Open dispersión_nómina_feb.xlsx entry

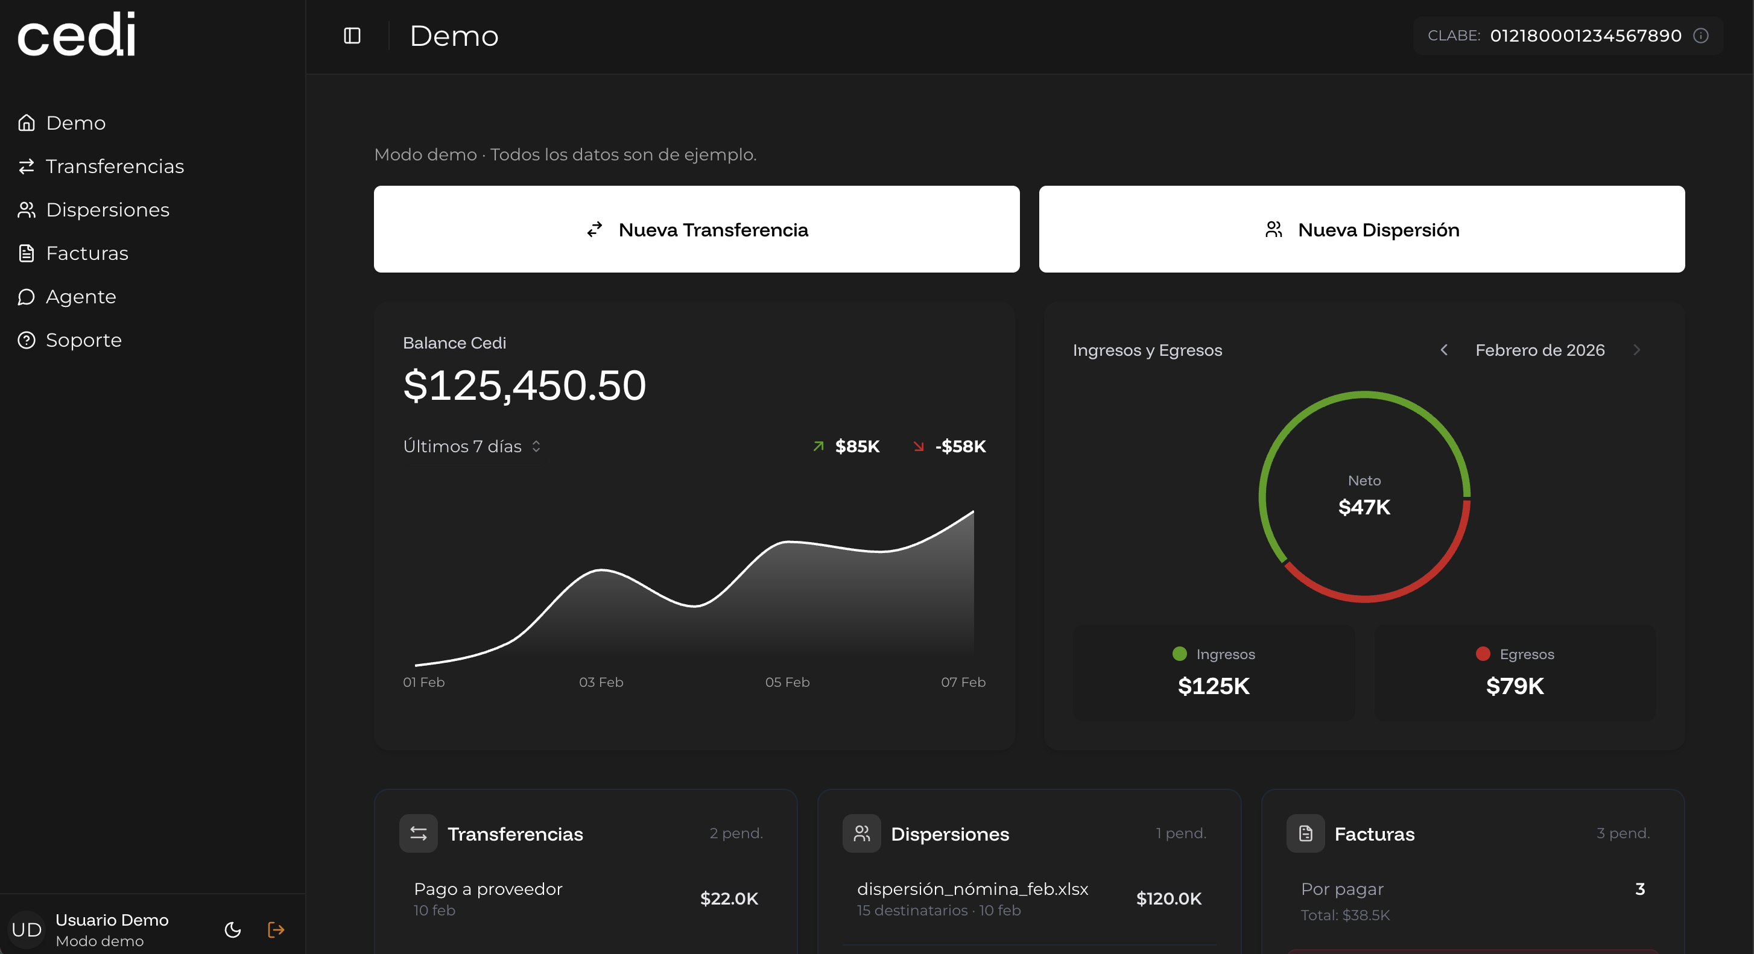(x=1028, y=898)
